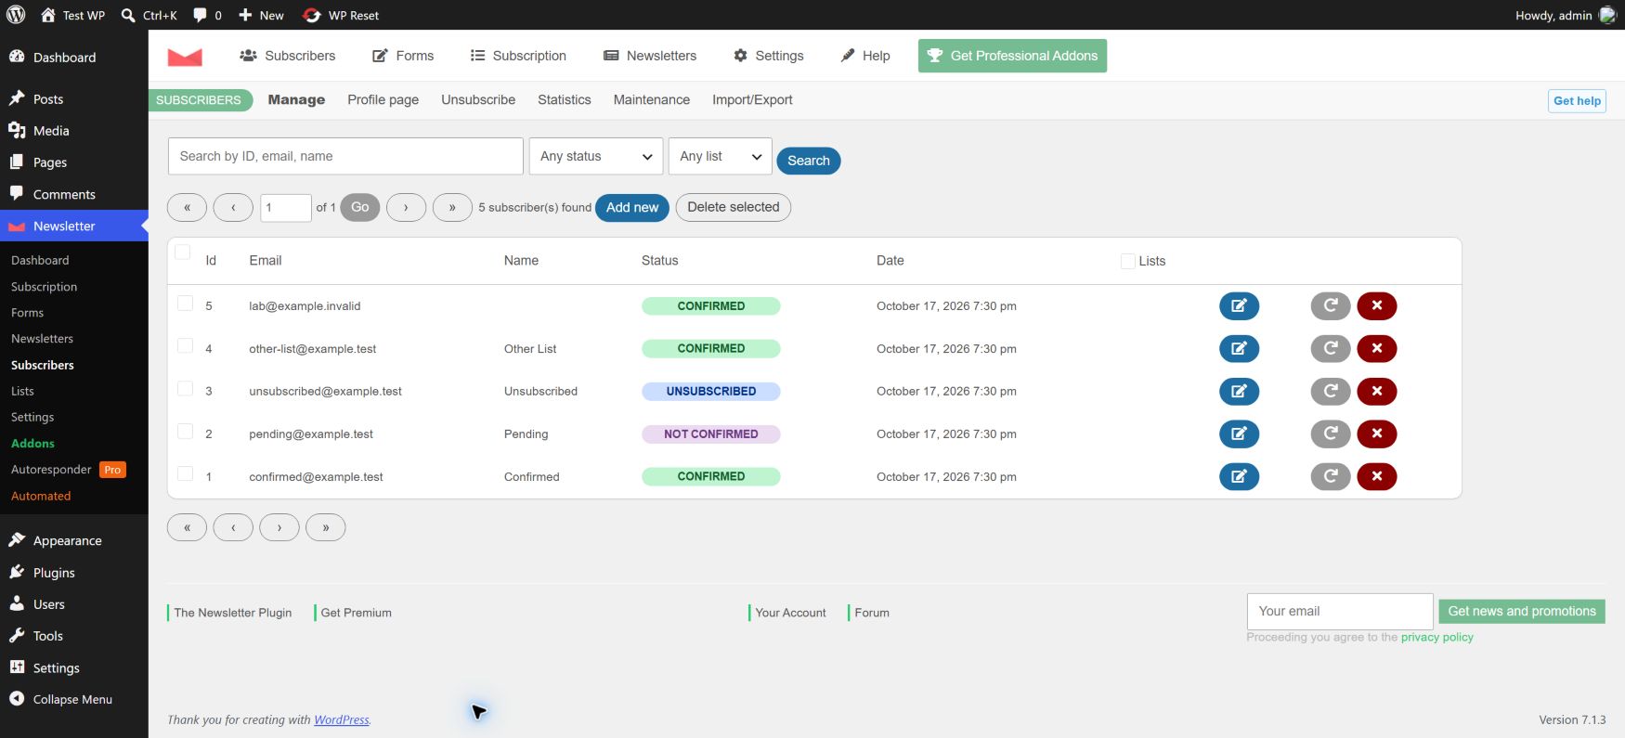Open the Settings top plugin menu
1625x738 pixels.
coord(768,56)
